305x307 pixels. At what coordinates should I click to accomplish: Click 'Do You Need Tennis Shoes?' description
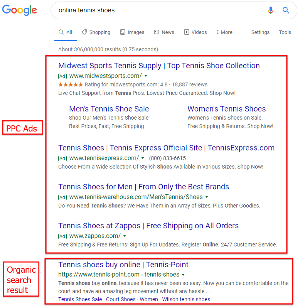[159, 206]
